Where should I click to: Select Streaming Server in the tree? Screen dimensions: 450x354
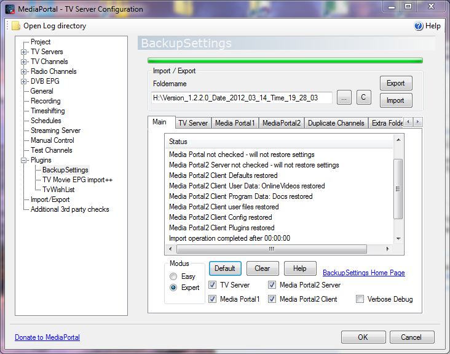(x=55, y=131)
